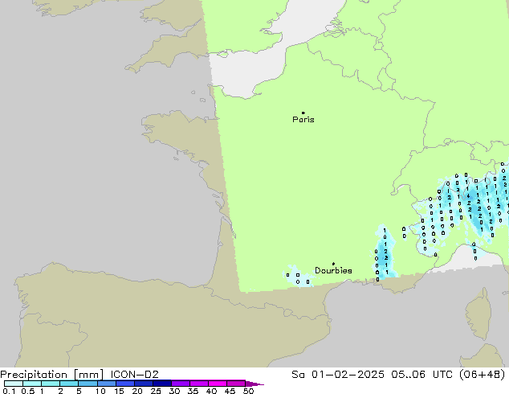Click the above-50 mm legend arrow tip
This screenshot has height=394, width=509.
point(254,384)
